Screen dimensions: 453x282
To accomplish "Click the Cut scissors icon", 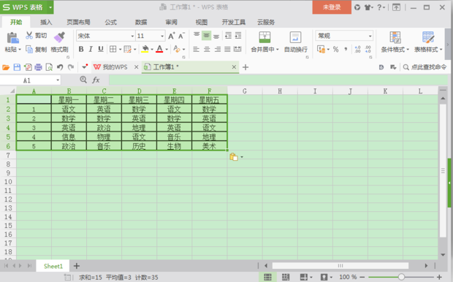I will 29,35.
